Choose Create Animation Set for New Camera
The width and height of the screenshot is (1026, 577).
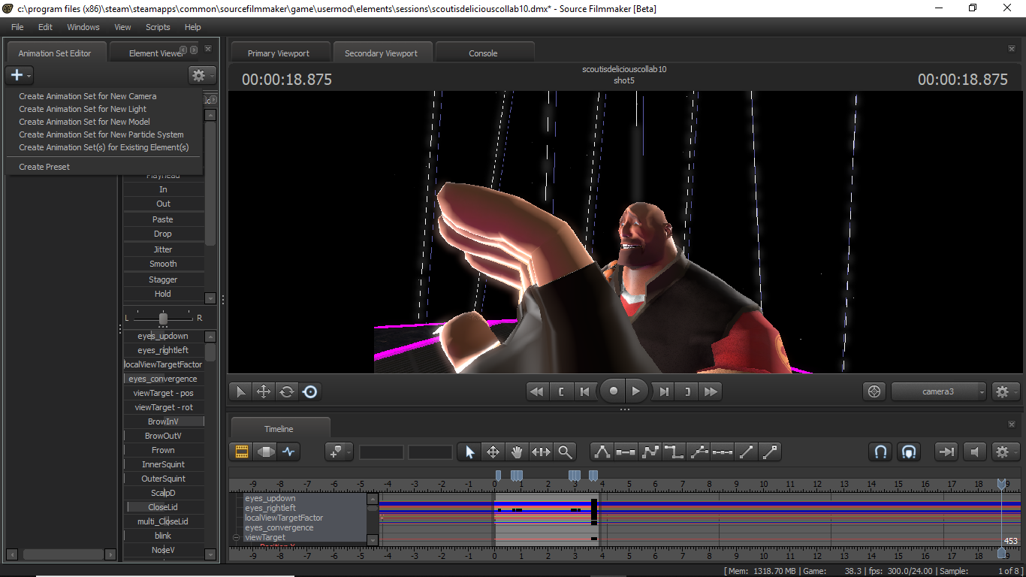[88, 96]
